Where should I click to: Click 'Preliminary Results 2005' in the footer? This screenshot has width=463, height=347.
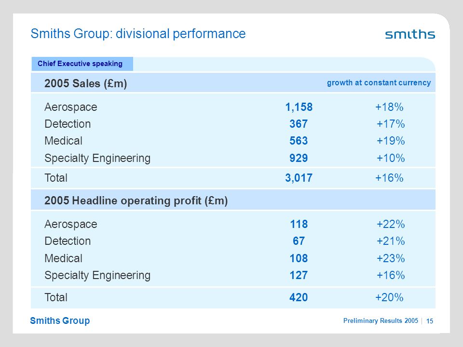pyautogui.click(x=381, y=321)
